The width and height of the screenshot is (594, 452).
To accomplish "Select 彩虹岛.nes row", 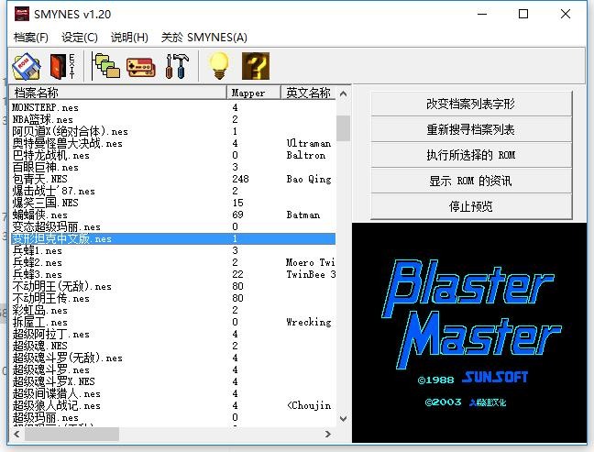I will 172,310.
